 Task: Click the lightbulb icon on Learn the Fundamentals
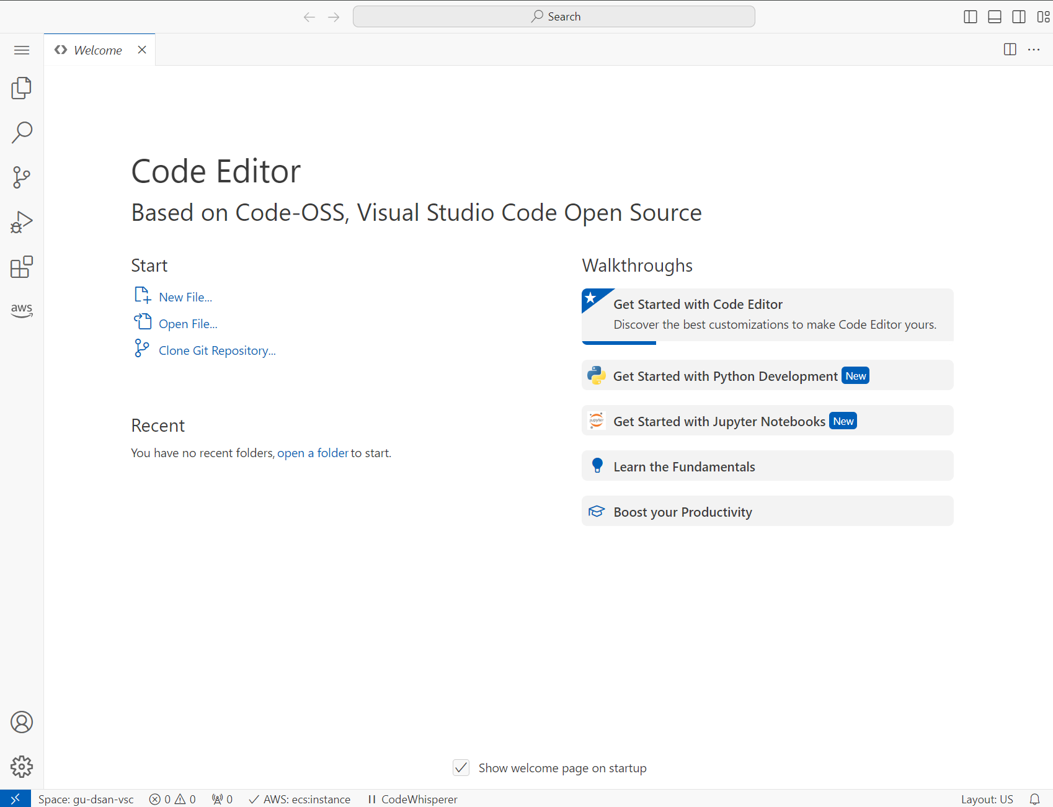597,466
